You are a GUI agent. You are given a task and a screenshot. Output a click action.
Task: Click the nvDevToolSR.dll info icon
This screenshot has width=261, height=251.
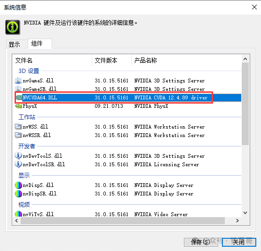point(18,164)
